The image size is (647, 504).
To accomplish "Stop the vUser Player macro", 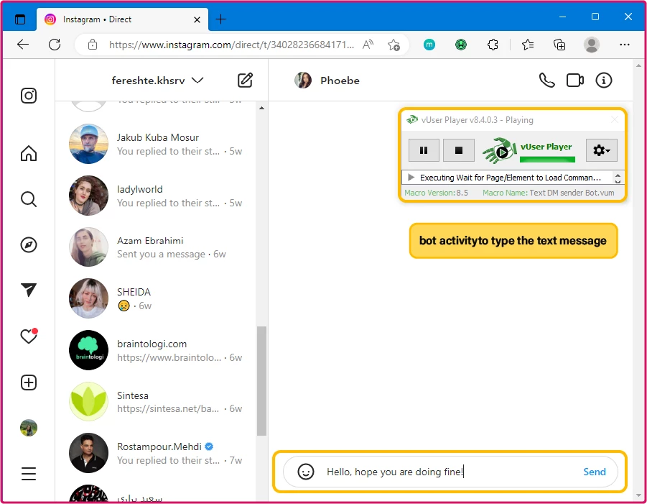I will coord(458,150).
